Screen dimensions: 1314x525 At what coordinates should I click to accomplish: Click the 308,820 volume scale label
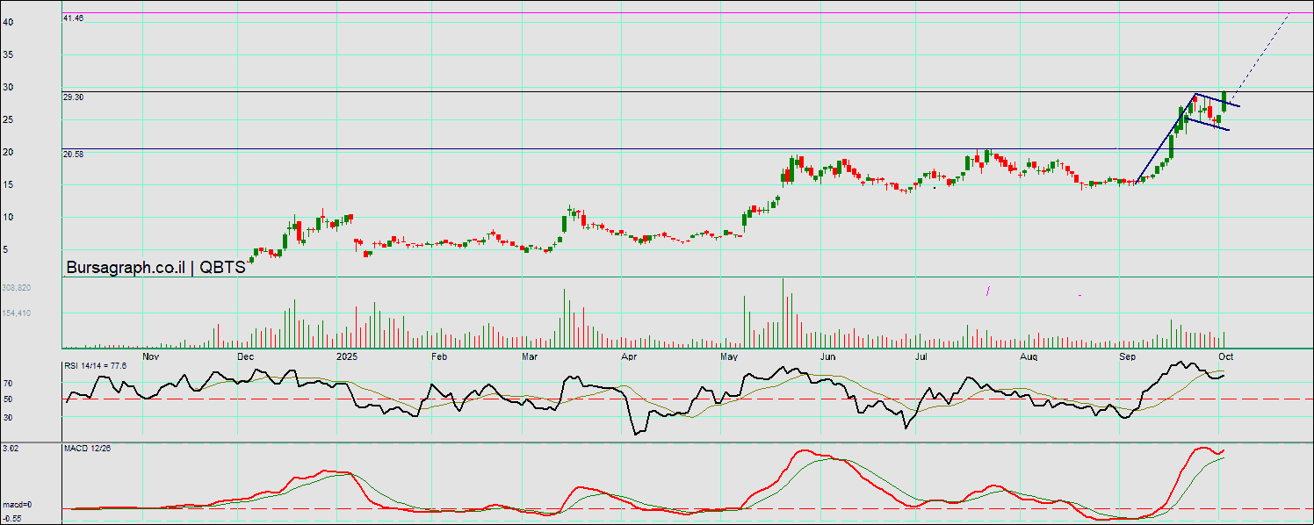(x=17, y=288)
